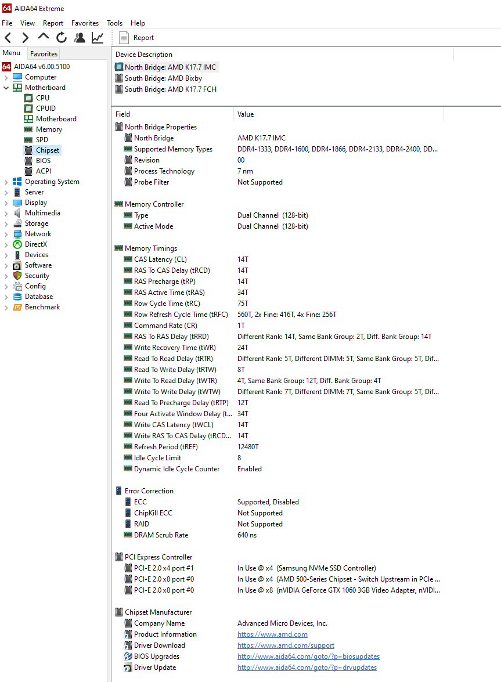The height and width of the screenshot is (682, 501).
Task: Click the Device Description column header
Action: (283, 55)
